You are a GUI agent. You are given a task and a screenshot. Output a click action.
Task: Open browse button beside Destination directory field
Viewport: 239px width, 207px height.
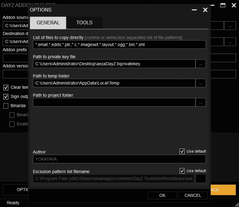pyautogui.click(x=230, y=42)
